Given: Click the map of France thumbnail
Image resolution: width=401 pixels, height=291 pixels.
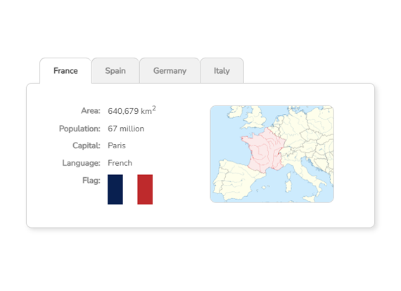Looking at the screenshot, I should tap(272, 154).
